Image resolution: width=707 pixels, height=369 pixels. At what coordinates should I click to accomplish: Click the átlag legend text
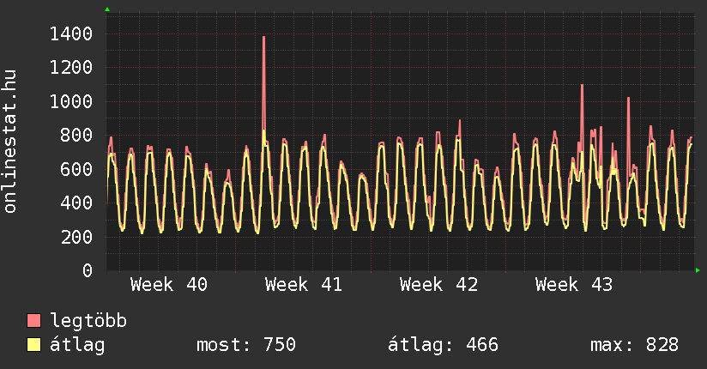77,345
